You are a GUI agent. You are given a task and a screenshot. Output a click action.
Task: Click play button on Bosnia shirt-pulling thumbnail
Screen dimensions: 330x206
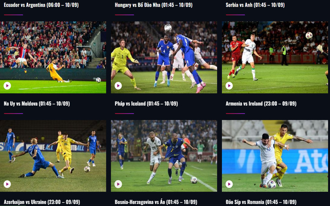tap(118, 184)
